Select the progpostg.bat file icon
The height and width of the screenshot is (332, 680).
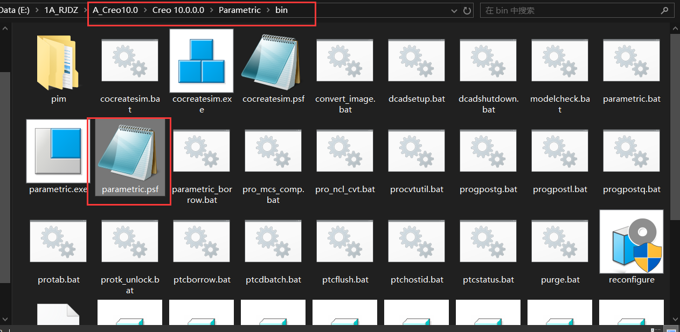(488, 151)
